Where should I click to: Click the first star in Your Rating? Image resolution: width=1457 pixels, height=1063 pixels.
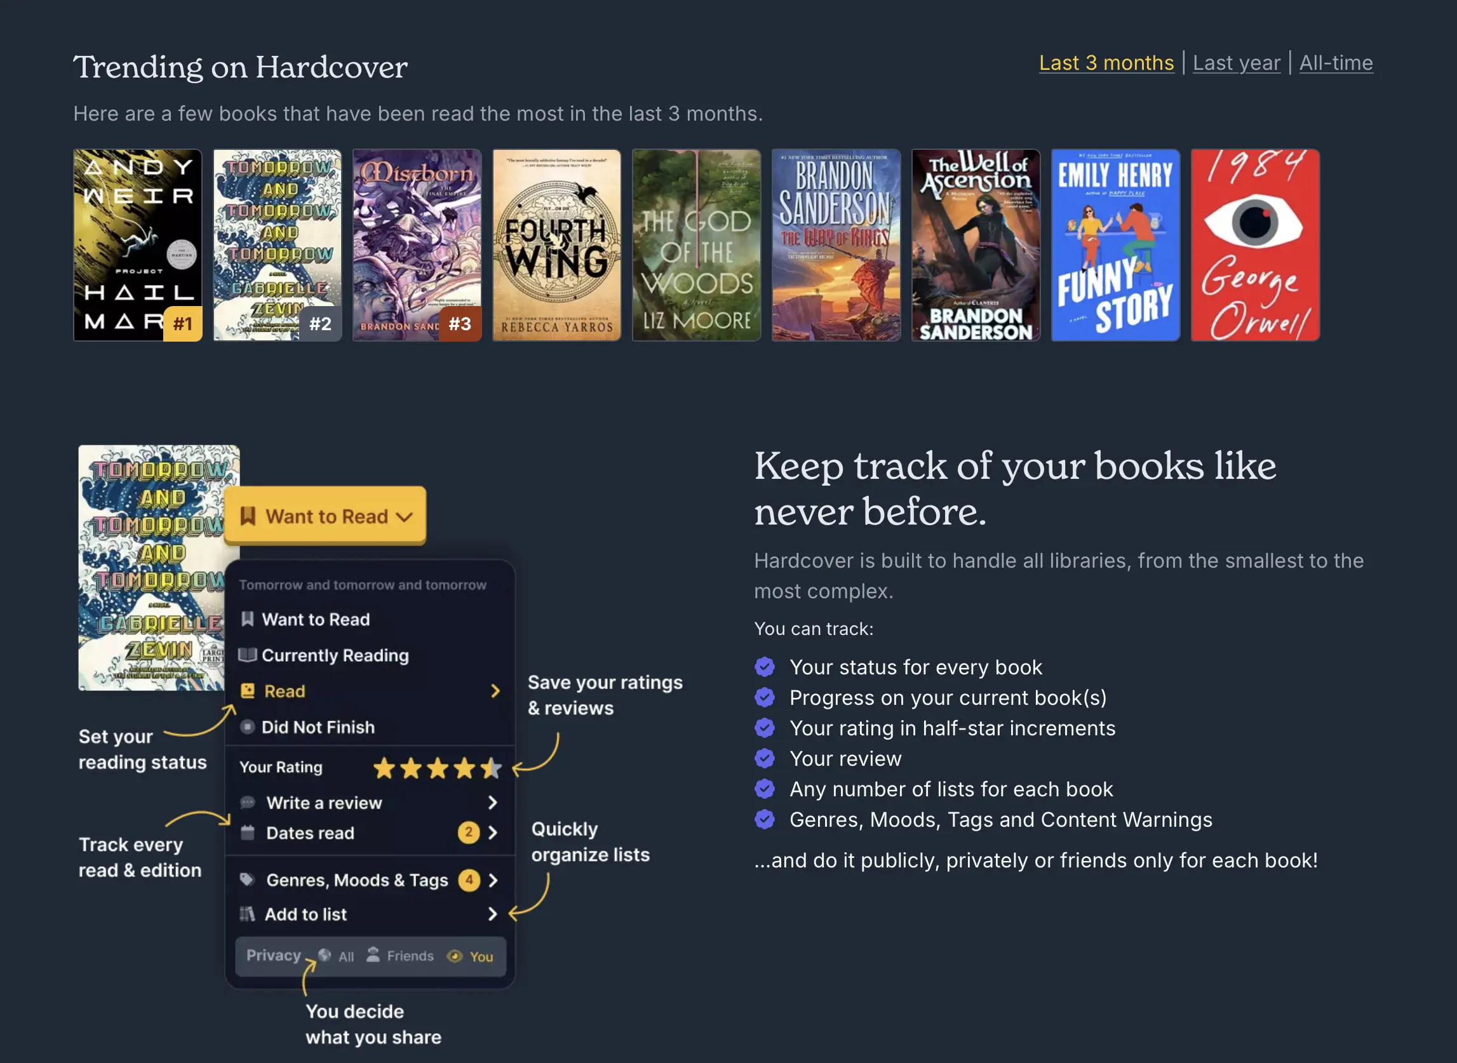click(x=384, y=768)
